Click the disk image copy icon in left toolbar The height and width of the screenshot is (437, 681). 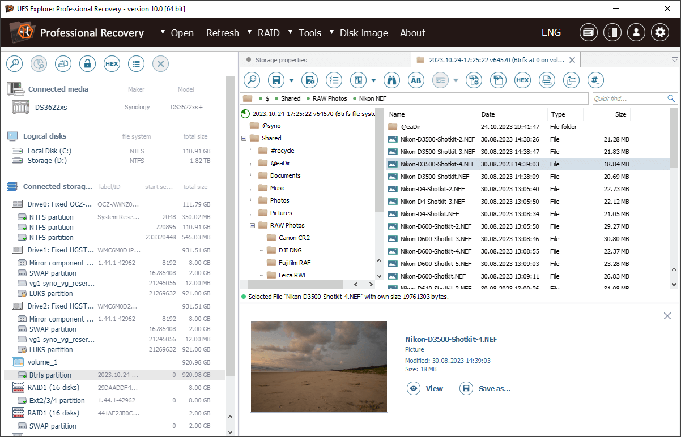63,64
